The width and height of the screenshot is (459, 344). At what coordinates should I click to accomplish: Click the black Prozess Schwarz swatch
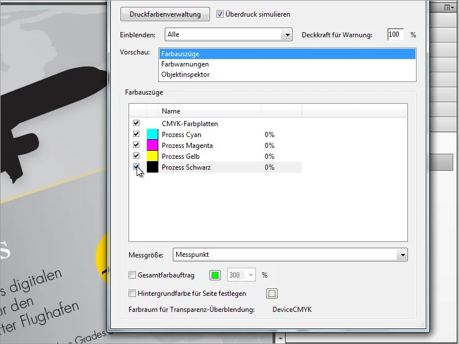(x=152, y=167)
